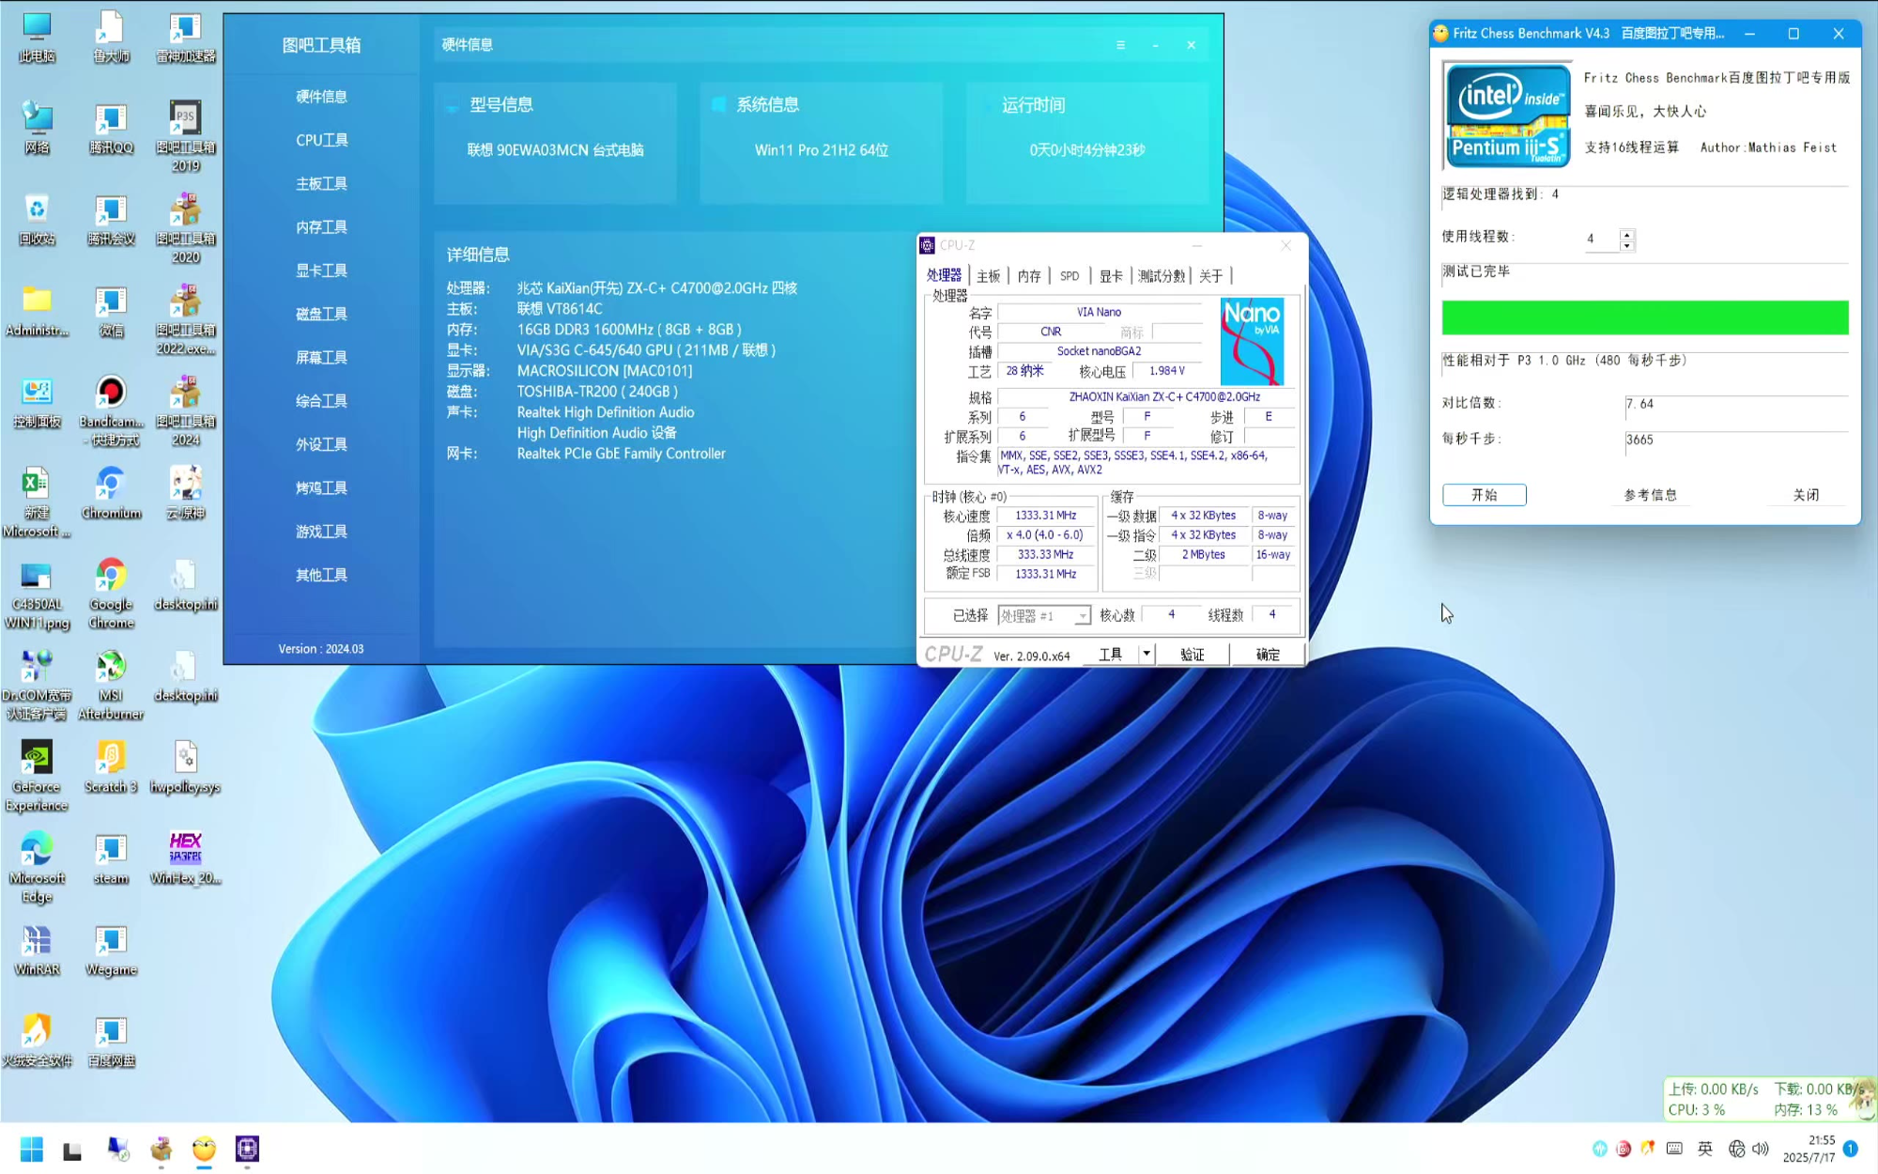1878x1174 pixels.
Task: Select the 控制面板 desktop icon
Action: pyautogui.click(x=37, y=402)
